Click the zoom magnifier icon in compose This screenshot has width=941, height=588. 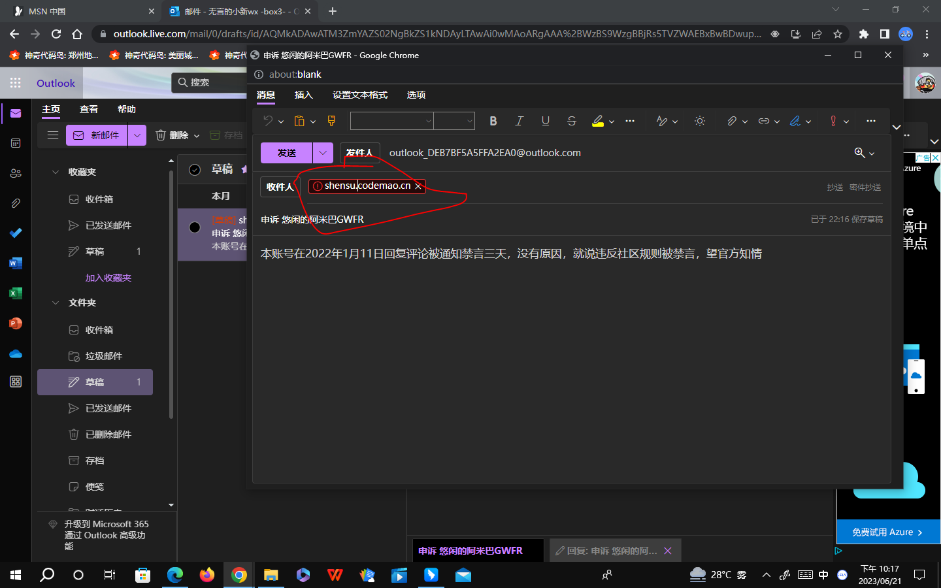(x=859, y=153)
